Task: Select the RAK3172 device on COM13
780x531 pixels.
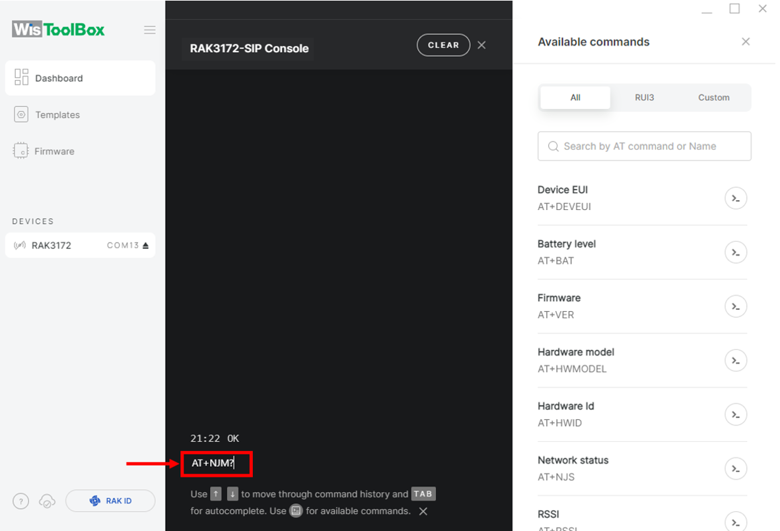Action: tap(80, 245)
